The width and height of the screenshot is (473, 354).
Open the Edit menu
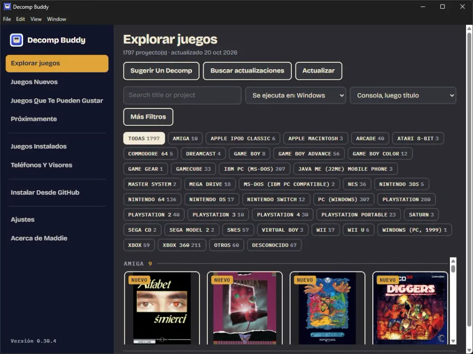[20, 19]
